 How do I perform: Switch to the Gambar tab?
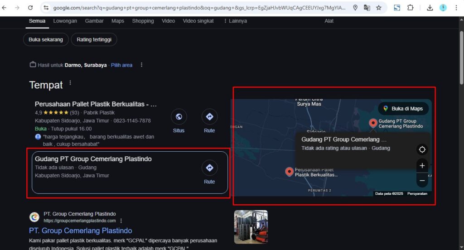point(94,21)
